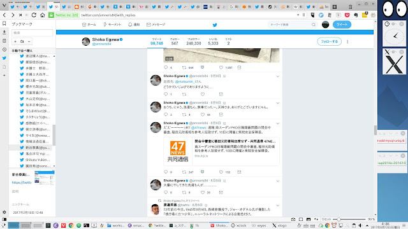
Task: Toggle the sidebar panel with the status bar button
Action: click(4, 219)
